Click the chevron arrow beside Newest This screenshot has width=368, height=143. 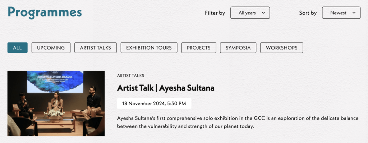(354, 13)
